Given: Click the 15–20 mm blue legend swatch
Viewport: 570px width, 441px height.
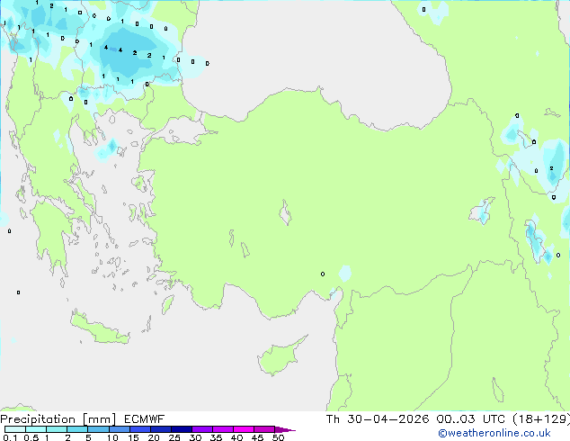Looking at the screenshot, I should [x=140, y=429].
